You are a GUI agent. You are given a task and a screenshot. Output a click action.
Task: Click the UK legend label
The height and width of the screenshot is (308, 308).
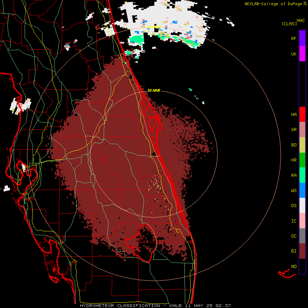point(294,54)
